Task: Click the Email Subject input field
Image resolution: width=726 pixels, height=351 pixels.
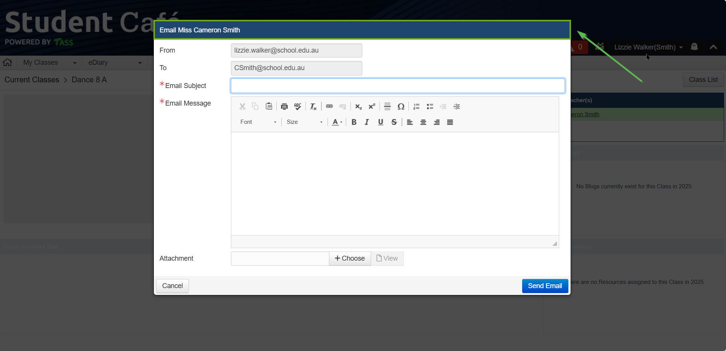Action: tap(397, 86)
